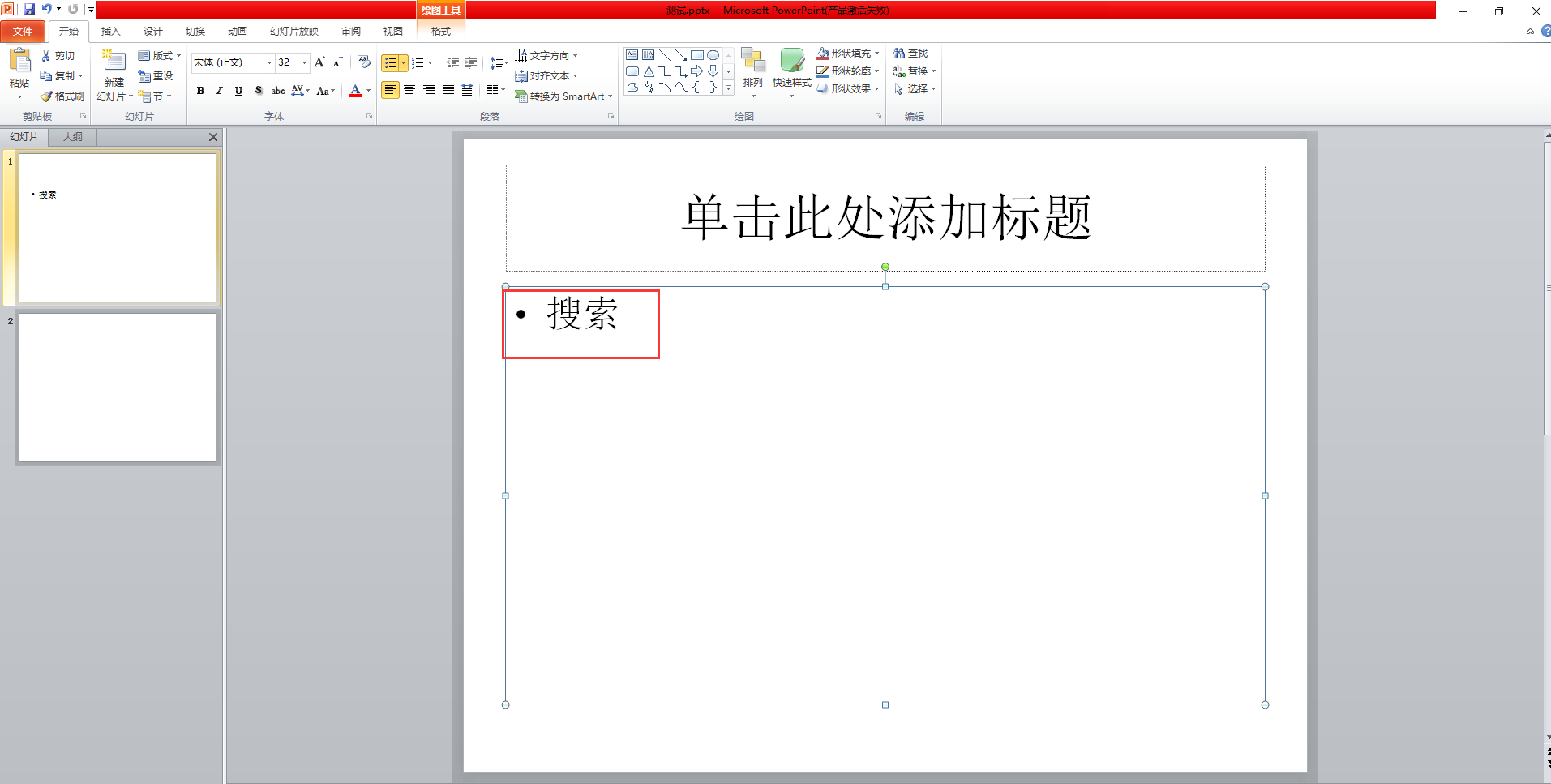This screenshot has width=1551, height=784.
Task: Switch to the Design (设计) tab
Action: [152, 31]
